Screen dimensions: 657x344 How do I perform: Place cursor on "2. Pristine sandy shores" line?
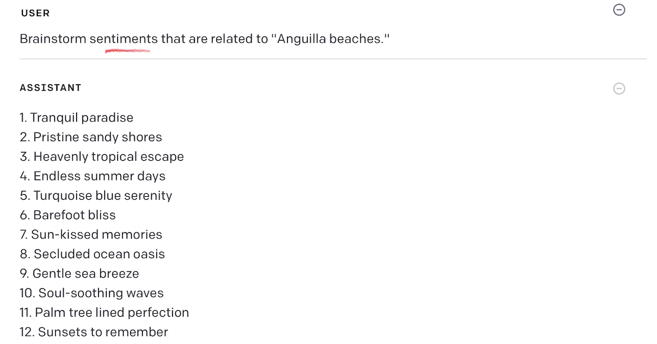tap(91, 137)
